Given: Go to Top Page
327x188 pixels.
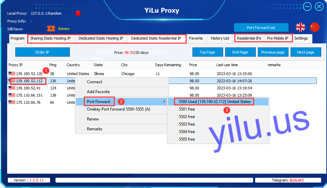Looking at the screenshot, I should pos(207,52).
